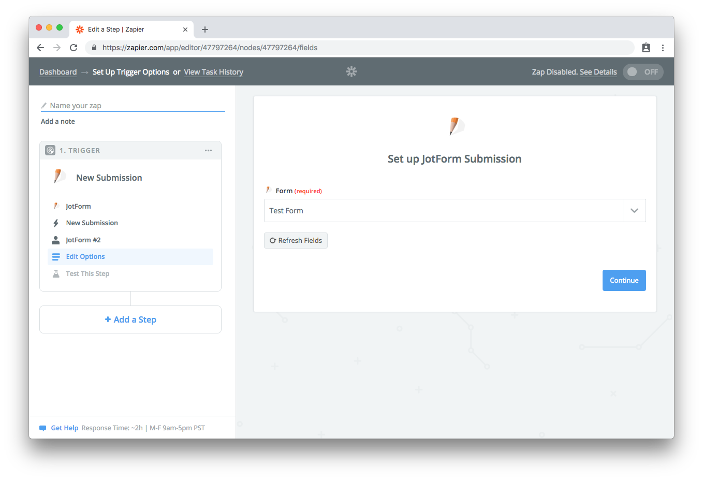Viewport: 703px width, 480px height.
Task: Toggle the Zap ON/OFF switch
Action: [643, 72]
